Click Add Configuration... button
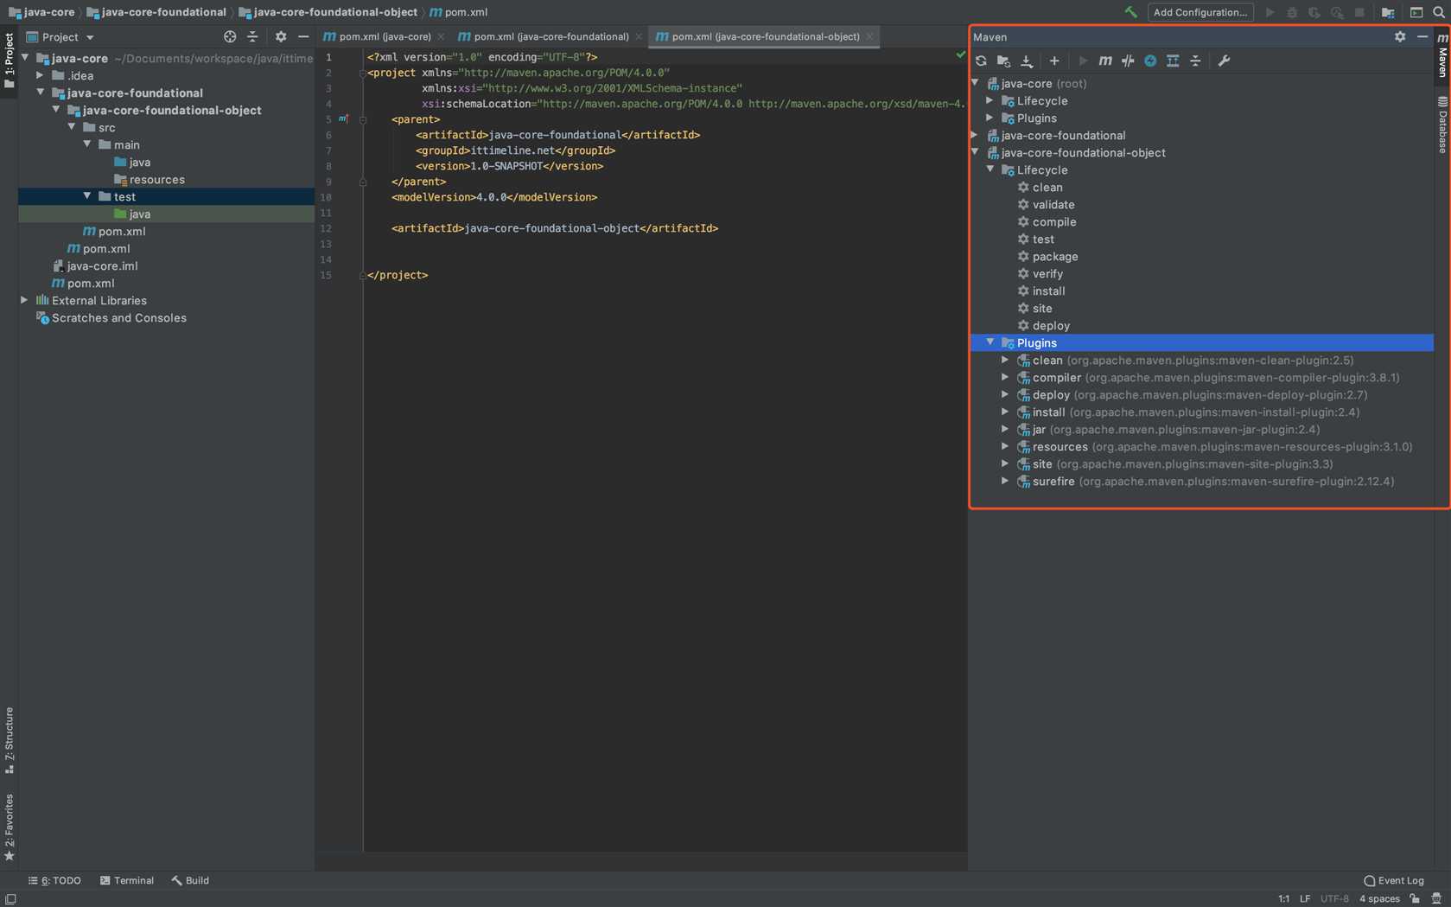The height and width of the screenshot is (907, 1451). coord(1200,12)
